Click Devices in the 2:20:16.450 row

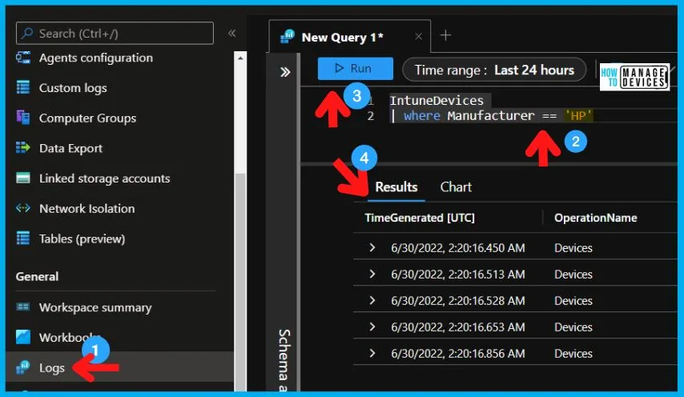click(573, 247)
